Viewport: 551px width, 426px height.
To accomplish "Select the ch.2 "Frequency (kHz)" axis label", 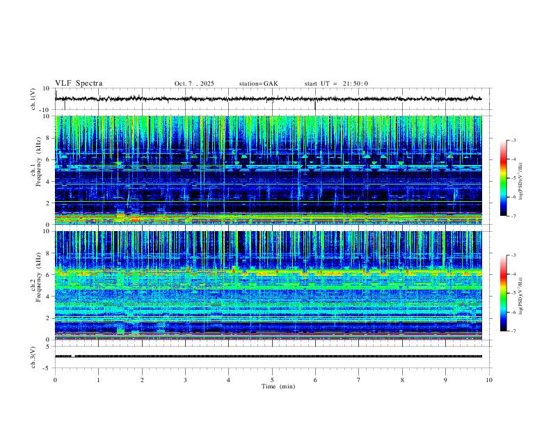I will 38,277.
